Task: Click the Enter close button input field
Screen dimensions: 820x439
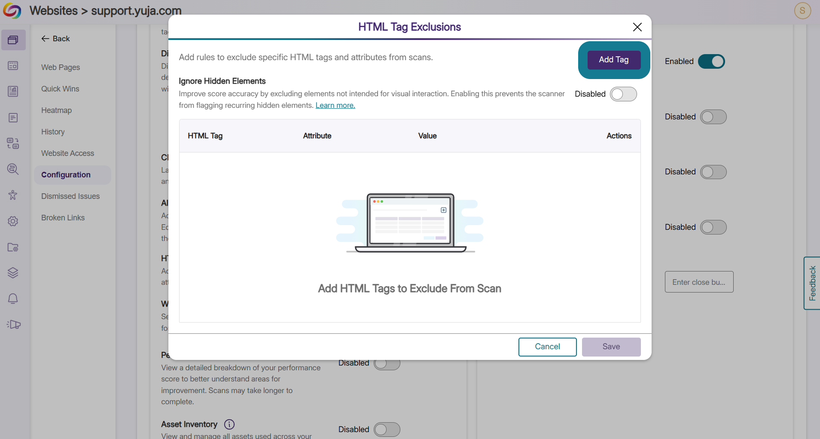Action: (x=699, y=282)
